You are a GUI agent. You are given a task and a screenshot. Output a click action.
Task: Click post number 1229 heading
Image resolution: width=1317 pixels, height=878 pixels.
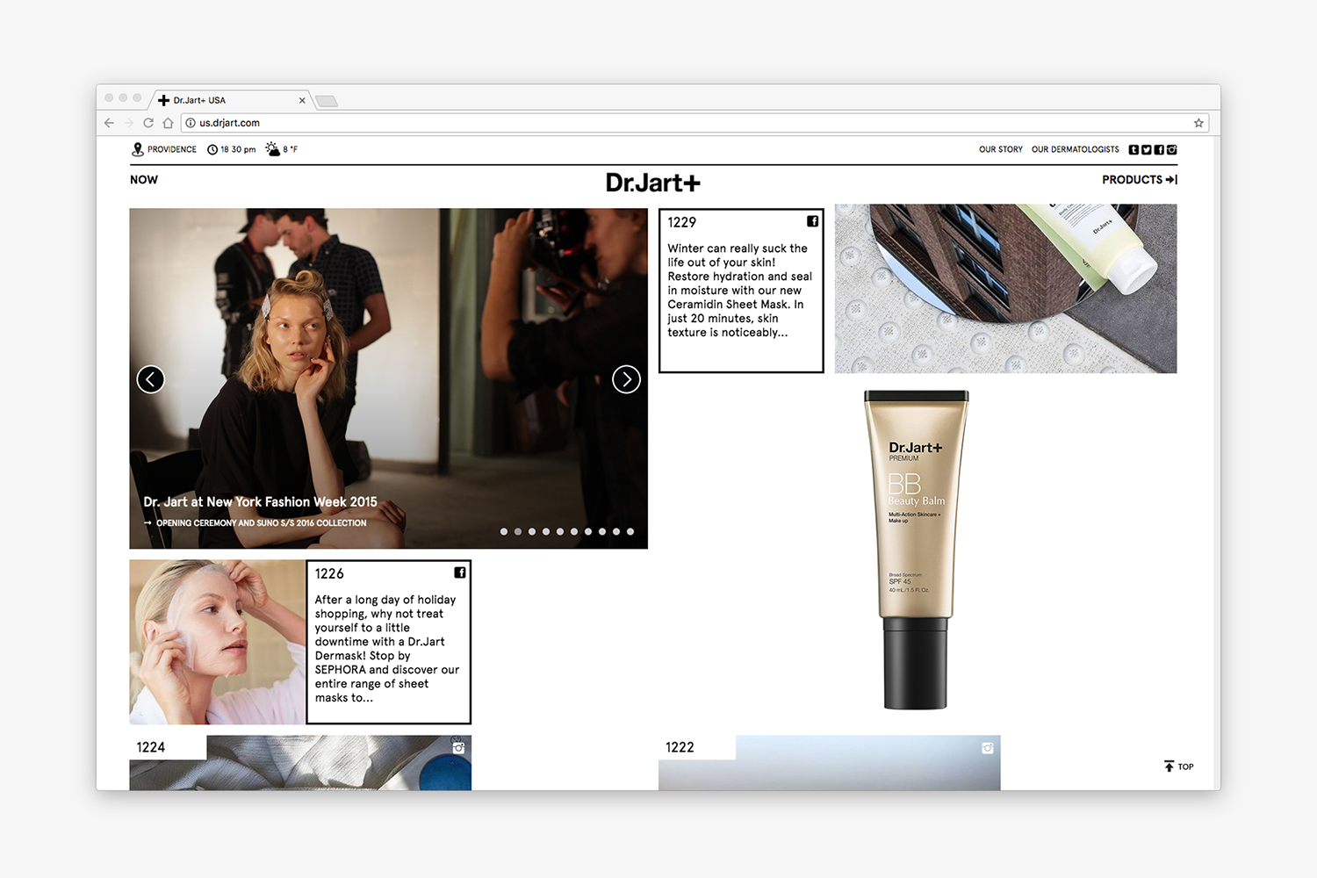(x=682, y=223)
